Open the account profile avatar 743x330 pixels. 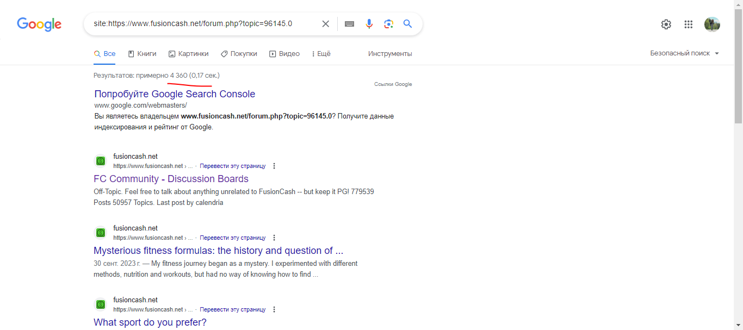712,24
